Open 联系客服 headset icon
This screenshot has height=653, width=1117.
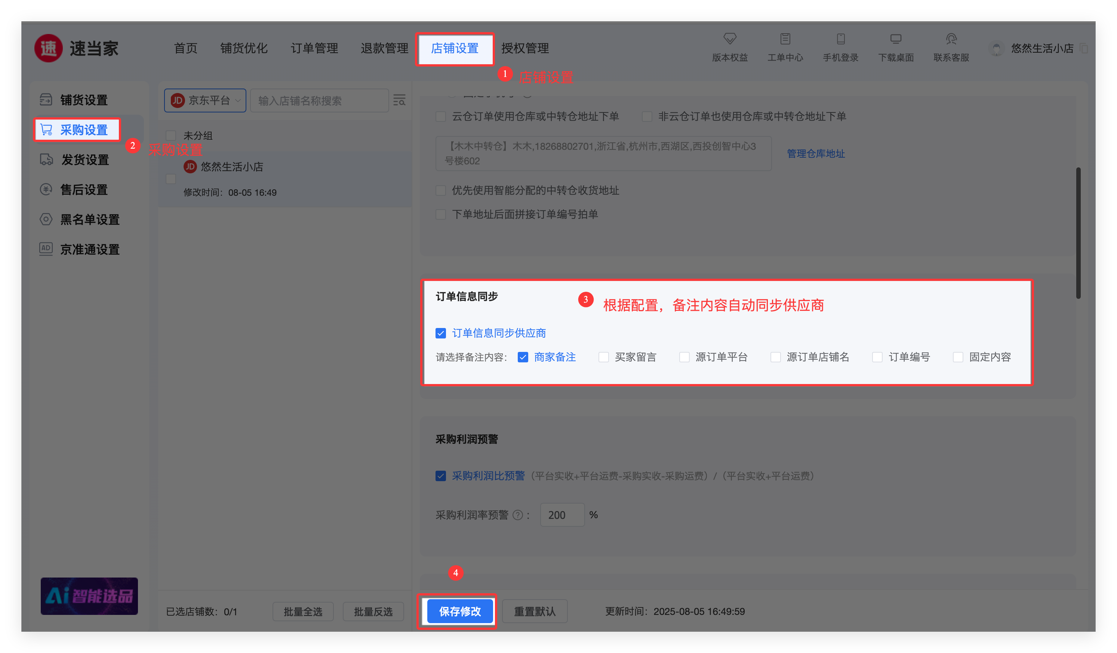click(951, 39)
